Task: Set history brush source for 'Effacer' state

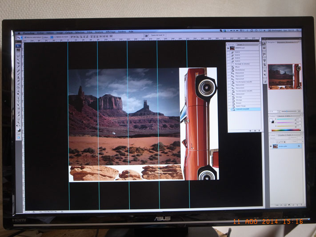Action: tap(228, 67)
